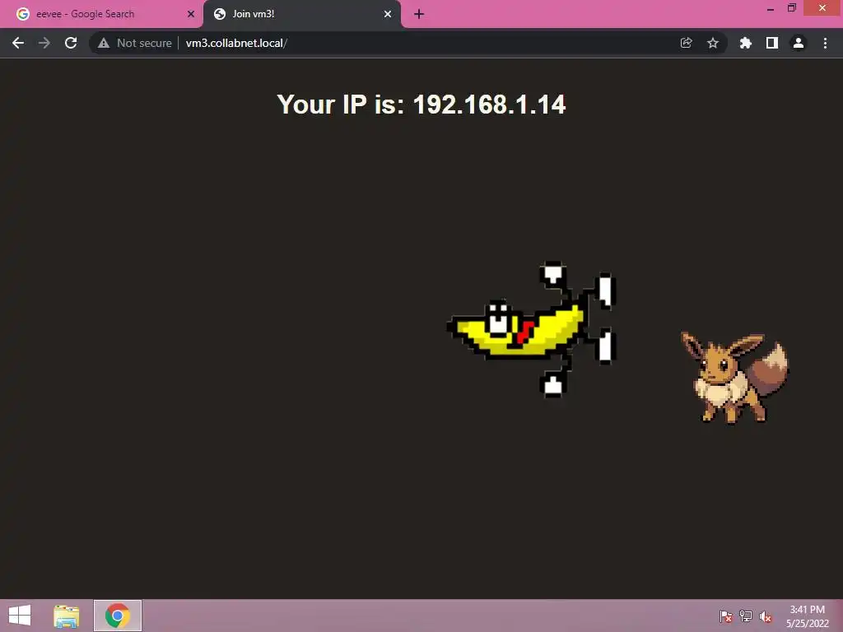This screenshot has width=843, height=632.
Task: Click the globe favicon on vm3 tab
Action: (219, 14)
